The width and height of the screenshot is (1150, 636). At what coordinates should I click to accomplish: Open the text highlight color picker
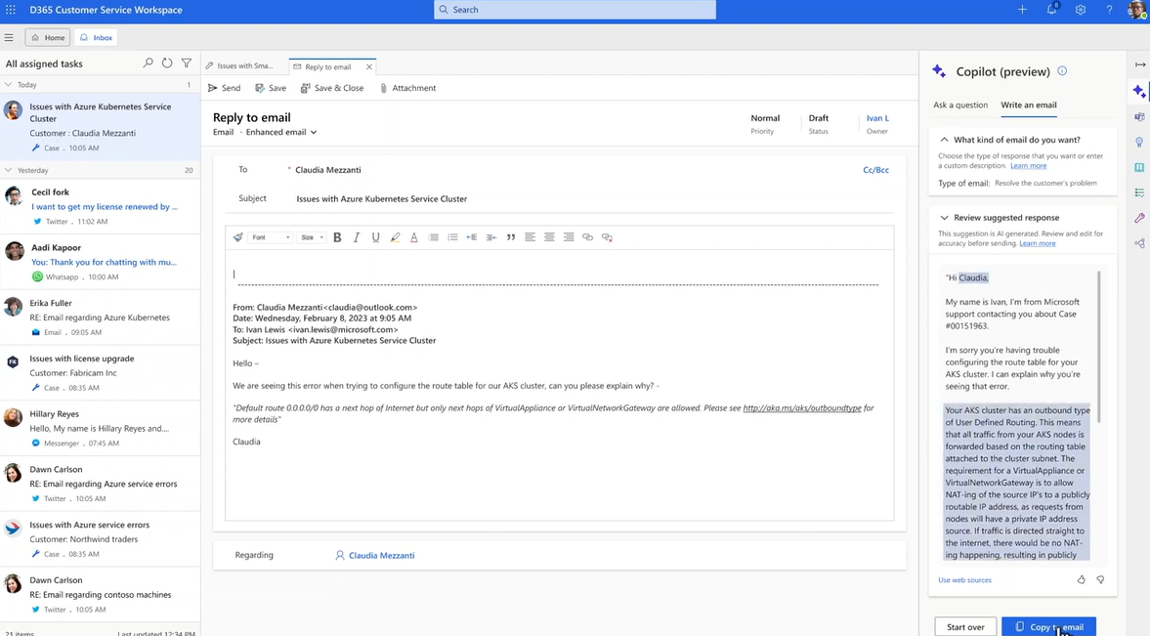click(x=395, y=237)
